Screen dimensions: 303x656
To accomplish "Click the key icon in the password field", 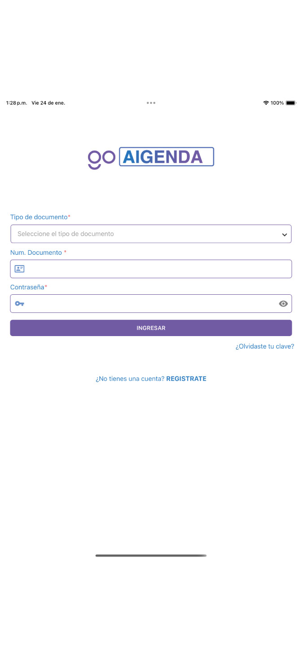I will tap(19, 304).
